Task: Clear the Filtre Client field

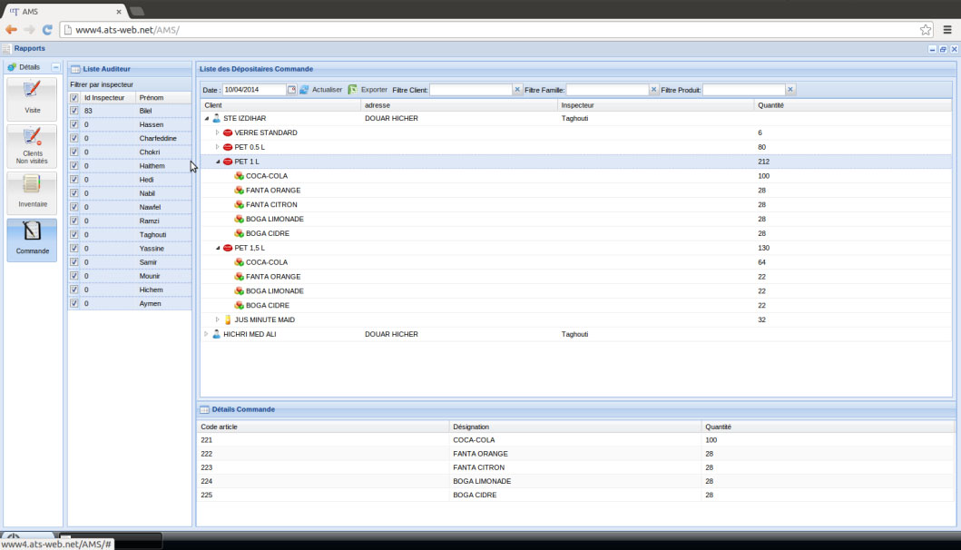Action: click(517, 90)
